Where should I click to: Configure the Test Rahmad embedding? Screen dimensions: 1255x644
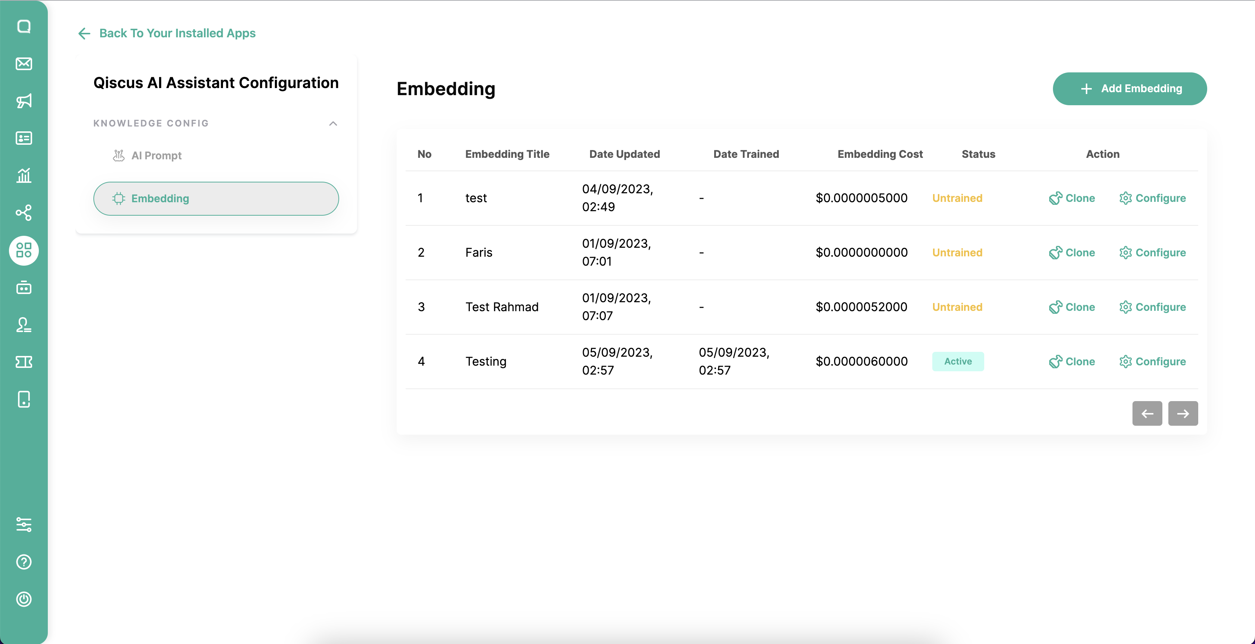1152,307
